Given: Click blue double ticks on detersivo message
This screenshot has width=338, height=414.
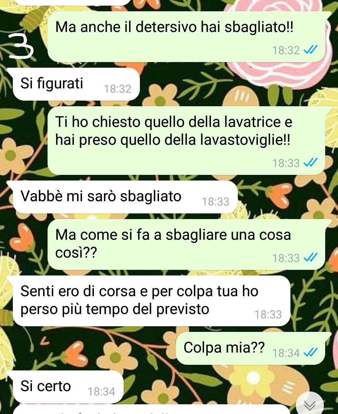Looking at the screenshot, I should point(311,50).
